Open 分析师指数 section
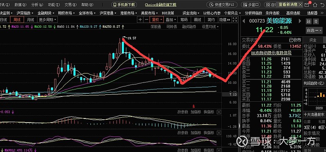 click(x=253, y=13)
